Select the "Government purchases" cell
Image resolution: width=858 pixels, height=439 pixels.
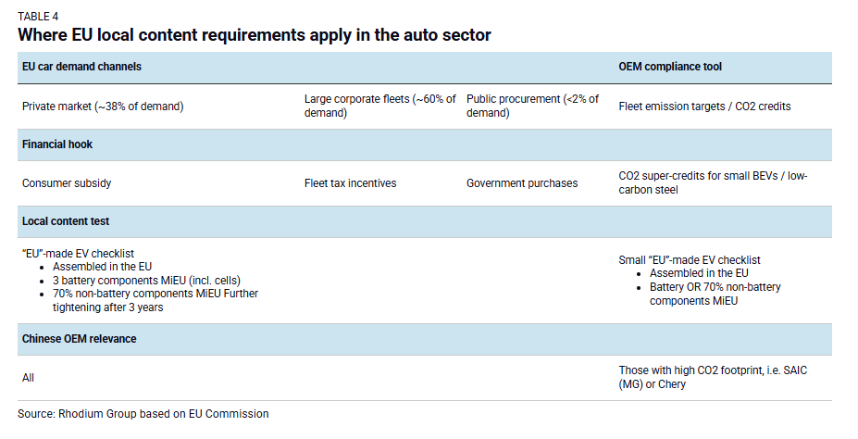[521, 183]
